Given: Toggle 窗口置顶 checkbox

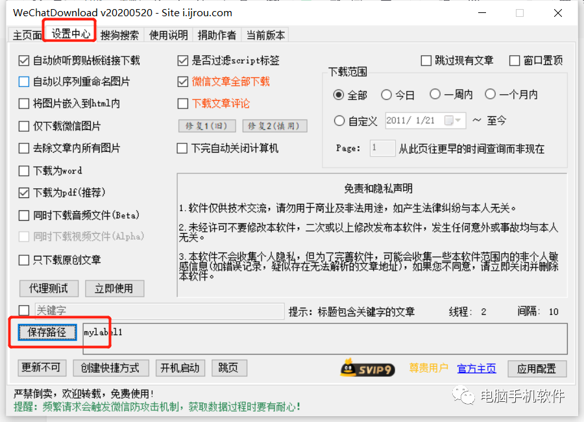Looking at the screenshot, I should click(515, 60).
